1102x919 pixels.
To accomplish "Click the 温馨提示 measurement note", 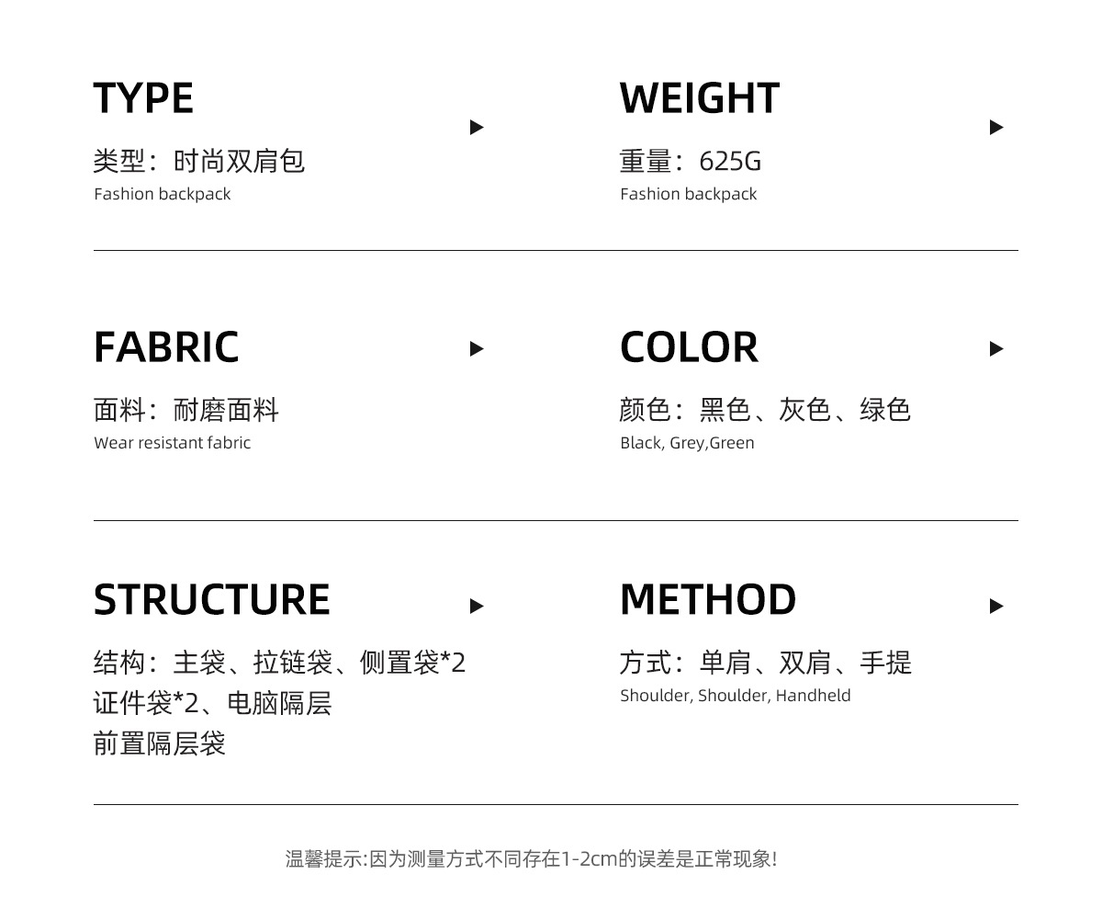I will coord(531,859).
